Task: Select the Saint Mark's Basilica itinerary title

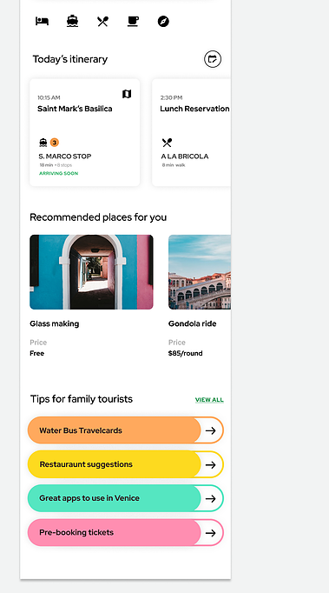Action: [75, 109]
